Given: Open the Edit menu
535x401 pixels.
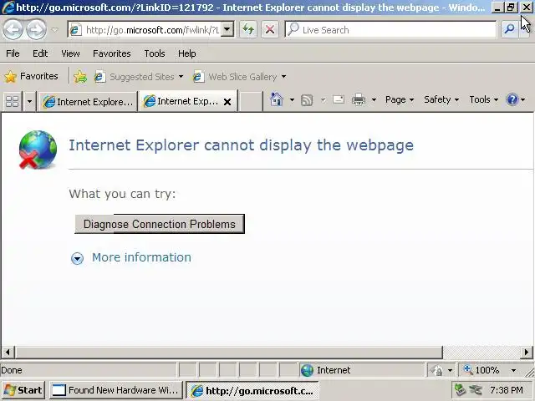Looking at the screenshot, I should (x=40, y=53).
